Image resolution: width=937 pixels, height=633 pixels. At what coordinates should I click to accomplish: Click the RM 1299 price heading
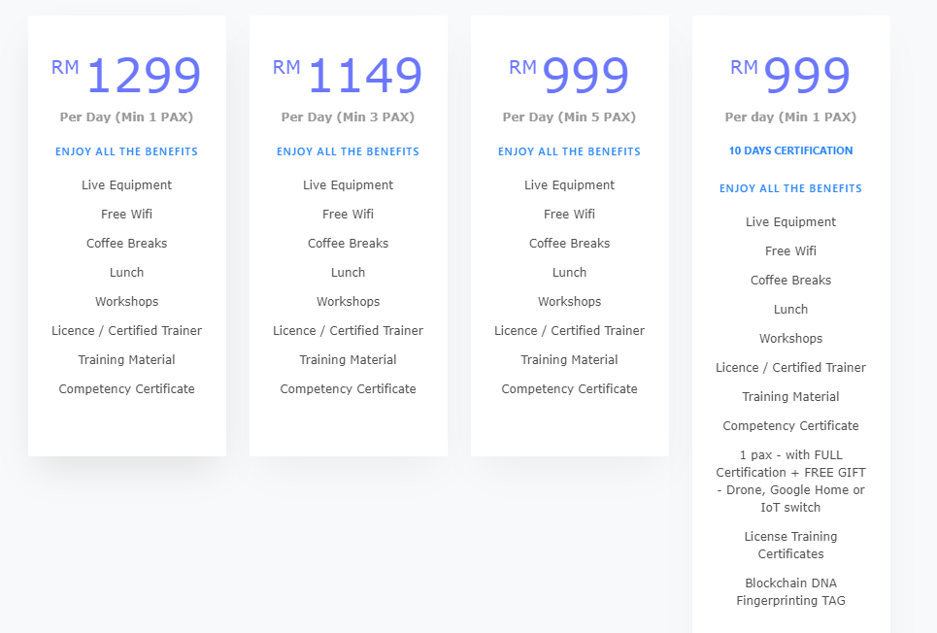pyautogui.click(x=126, y=76)
